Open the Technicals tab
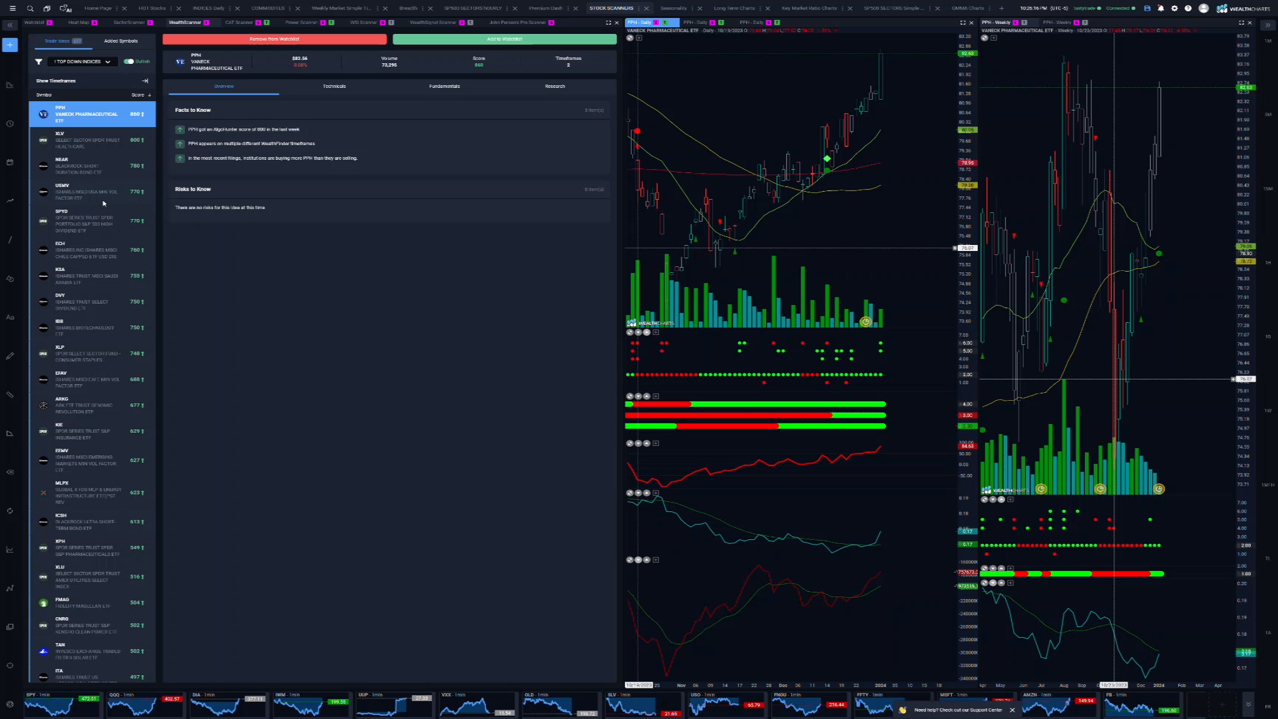 (x=334, y=87)
